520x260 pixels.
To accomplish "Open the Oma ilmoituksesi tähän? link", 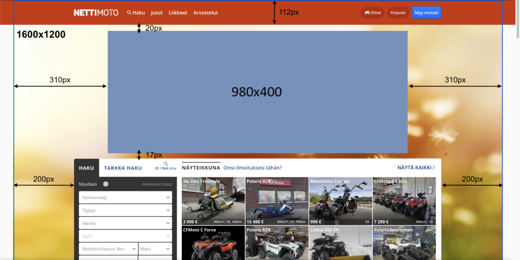I will coord(253,168).
